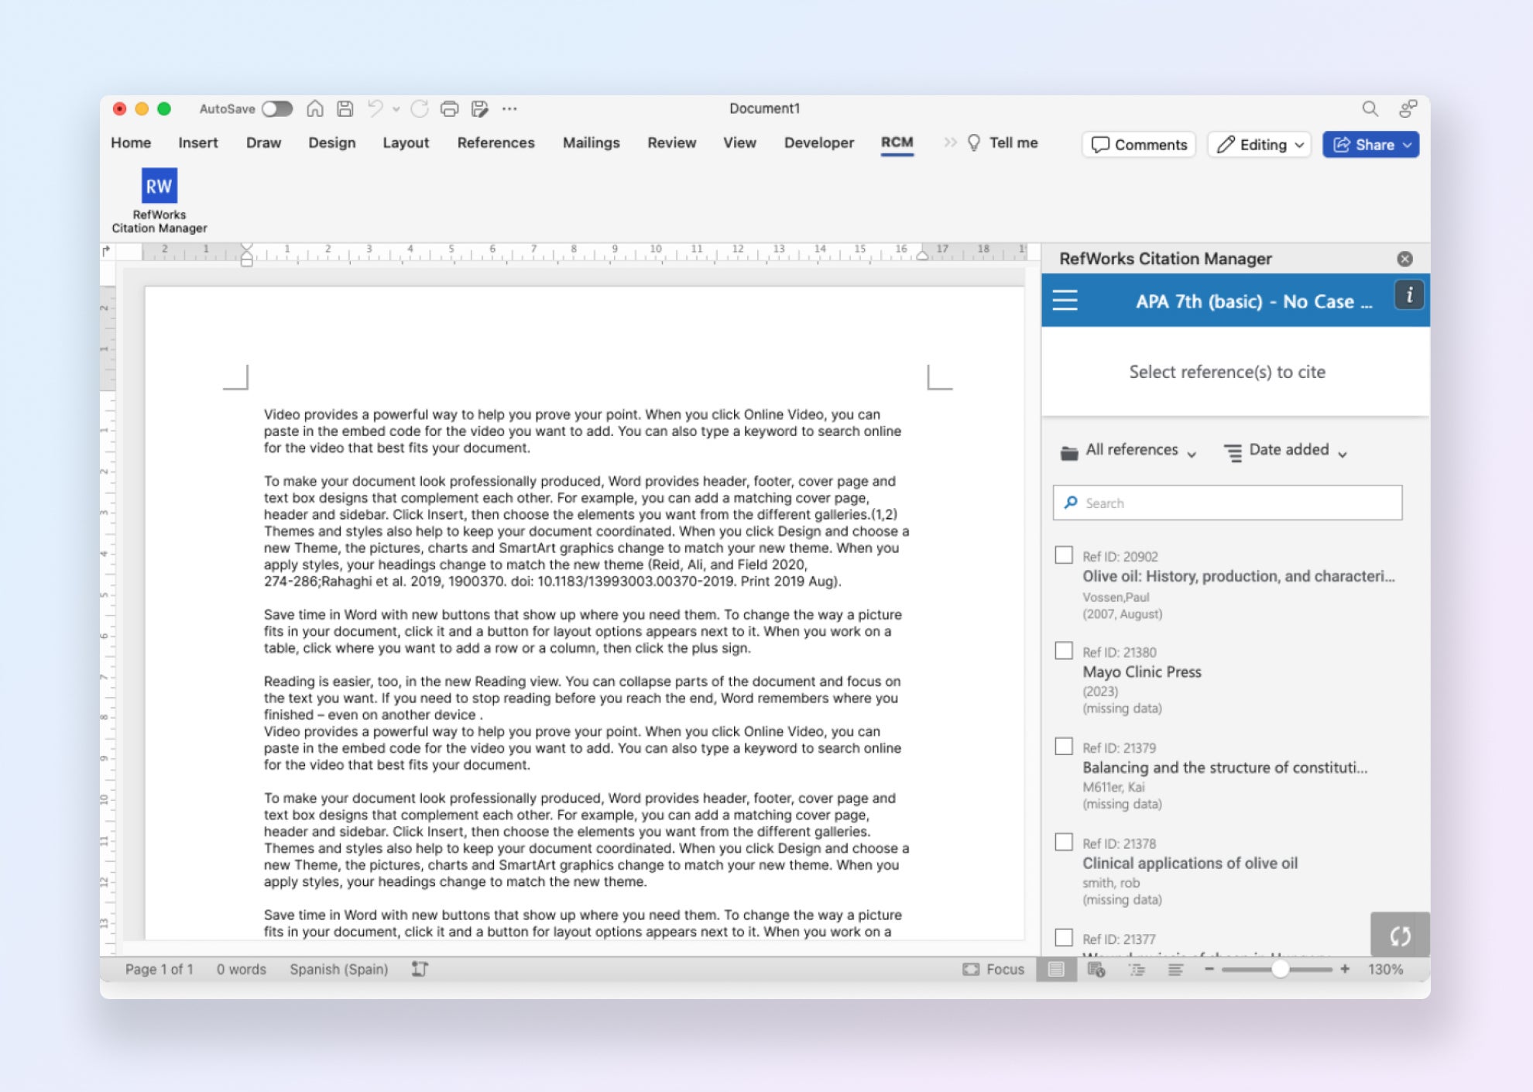Click the zoom slider handle in status bar
The height and width of the screenshot is (1092, 1533).
(1280, 969)
